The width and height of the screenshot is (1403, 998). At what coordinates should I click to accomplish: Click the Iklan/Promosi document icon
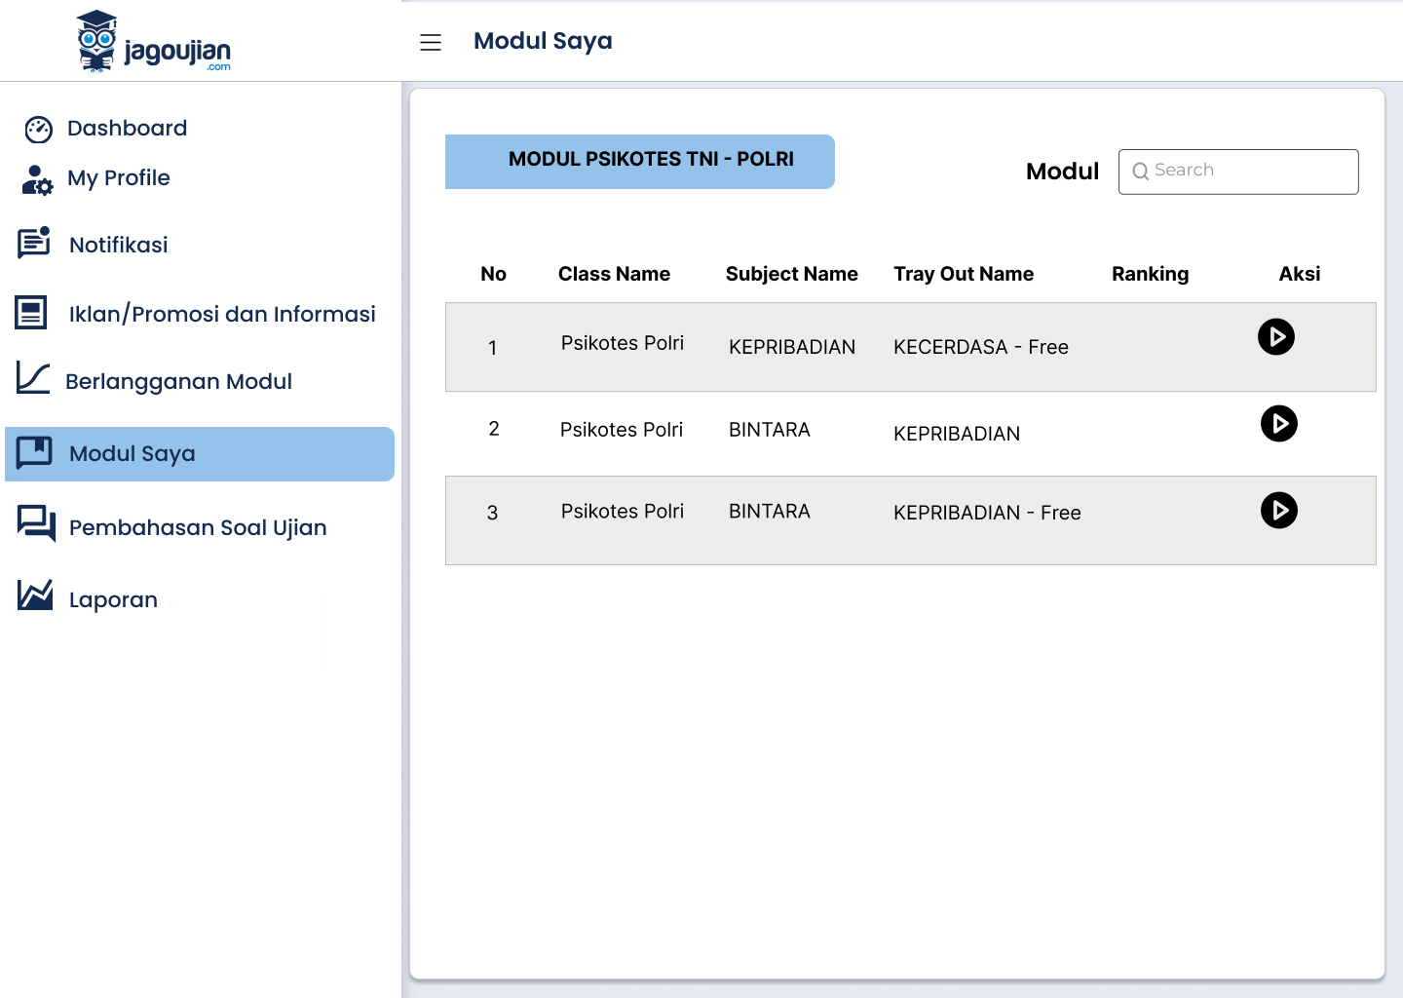[31, 313]
